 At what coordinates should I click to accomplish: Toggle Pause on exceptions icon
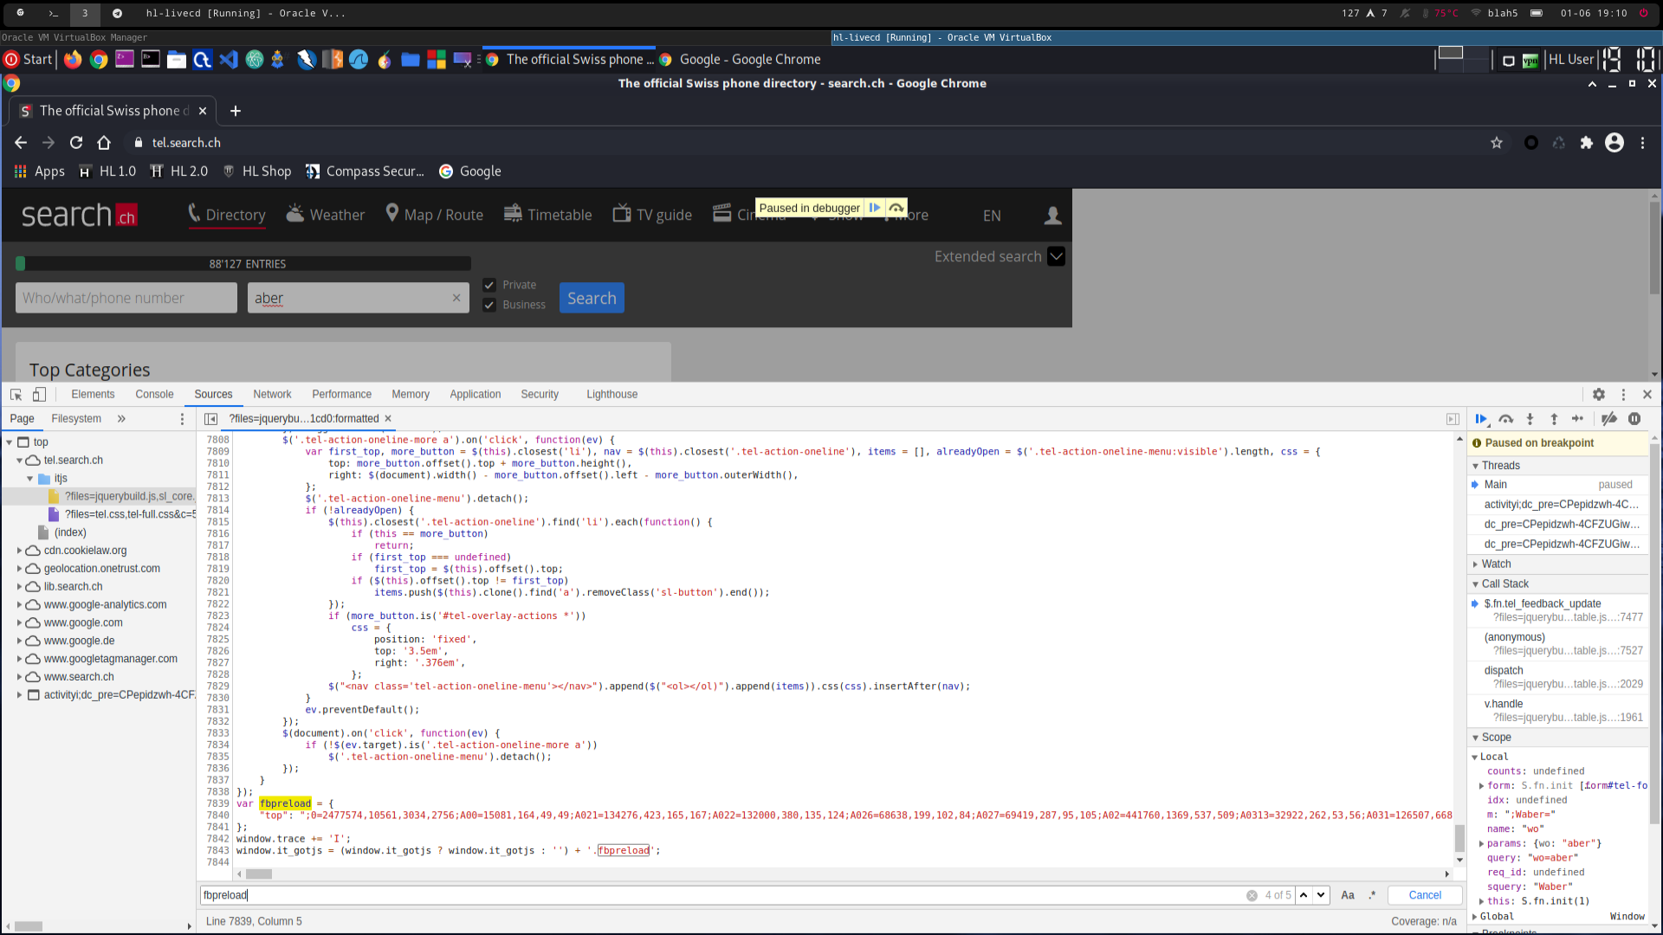pyautogui.click(x=1634, y=419)
